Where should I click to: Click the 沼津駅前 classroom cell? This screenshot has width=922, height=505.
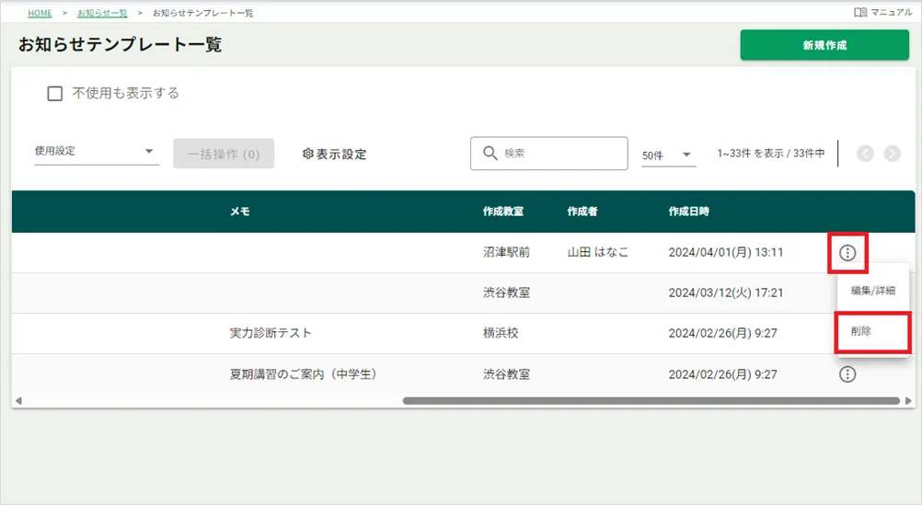point(506,252)
